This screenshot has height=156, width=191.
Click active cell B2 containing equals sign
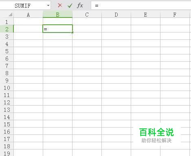57,29
